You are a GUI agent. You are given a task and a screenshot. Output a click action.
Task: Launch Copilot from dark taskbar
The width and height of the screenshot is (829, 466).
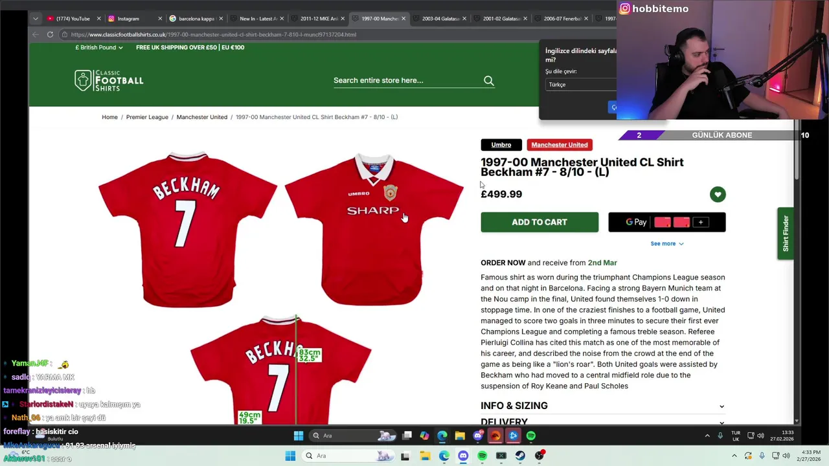(424, 436)
